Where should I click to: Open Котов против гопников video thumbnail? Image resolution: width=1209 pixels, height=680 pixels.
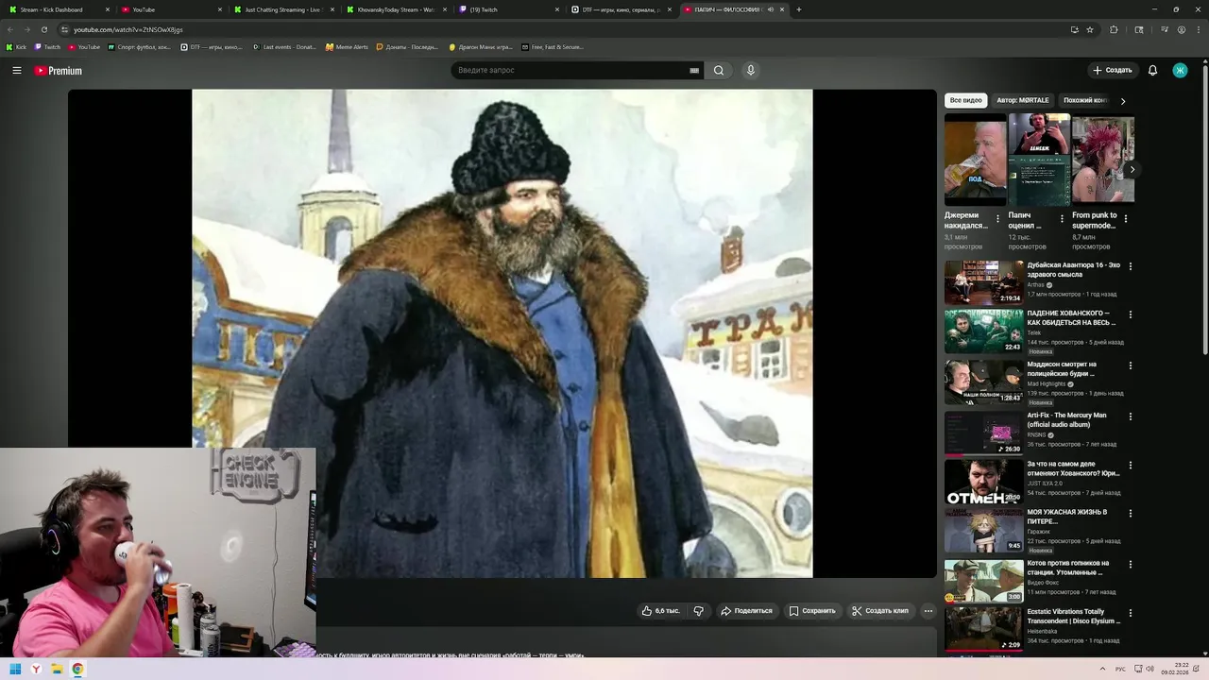point(983,581)
